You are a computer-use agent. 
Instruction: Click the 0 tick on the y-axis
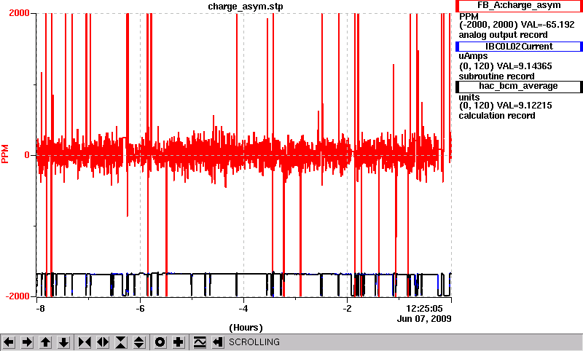point(27,155)
